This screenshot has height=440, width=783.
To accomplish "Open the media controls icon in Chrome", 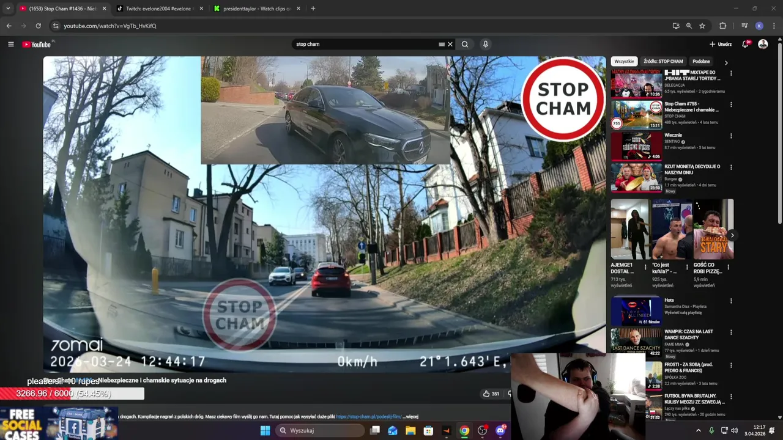I will coord(744,26).
